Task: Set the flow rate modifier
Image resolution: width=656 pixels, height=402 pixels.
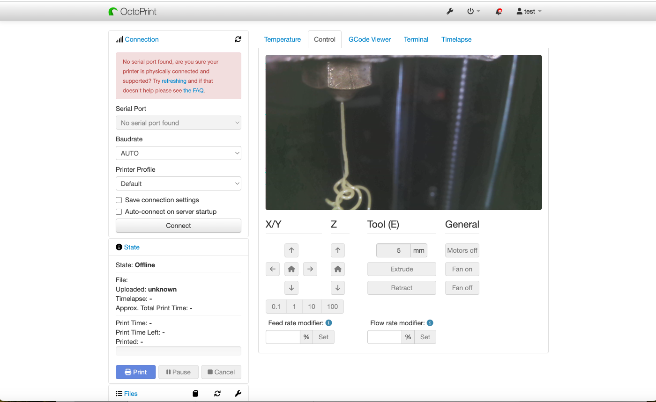Action: point(425,337)
